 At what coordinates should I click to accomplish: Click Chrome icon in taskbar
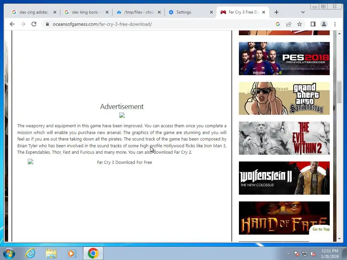[x=93, y=253]
